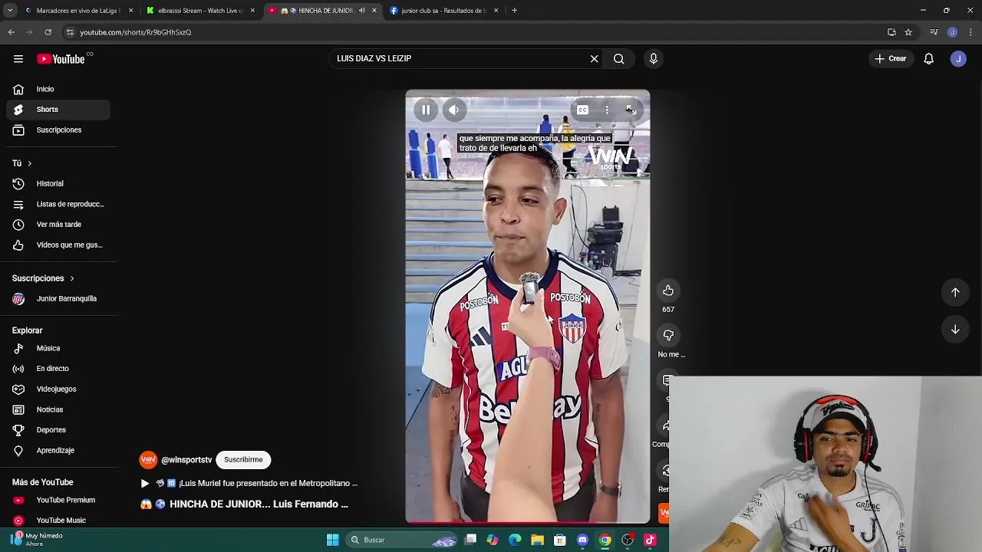Screen dimensions: 982x552
Task: Pause the Short video
Action: pos(426,110)
